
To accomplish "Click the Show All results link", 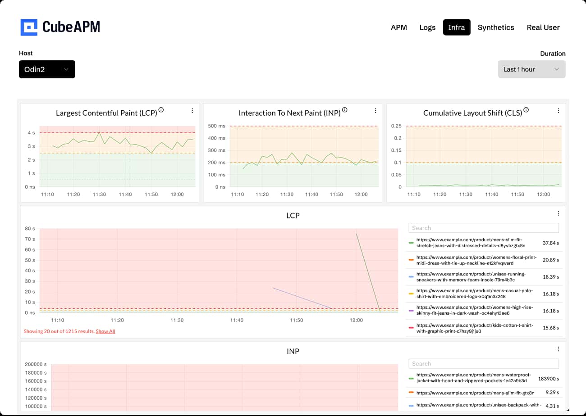I will 105,331.
